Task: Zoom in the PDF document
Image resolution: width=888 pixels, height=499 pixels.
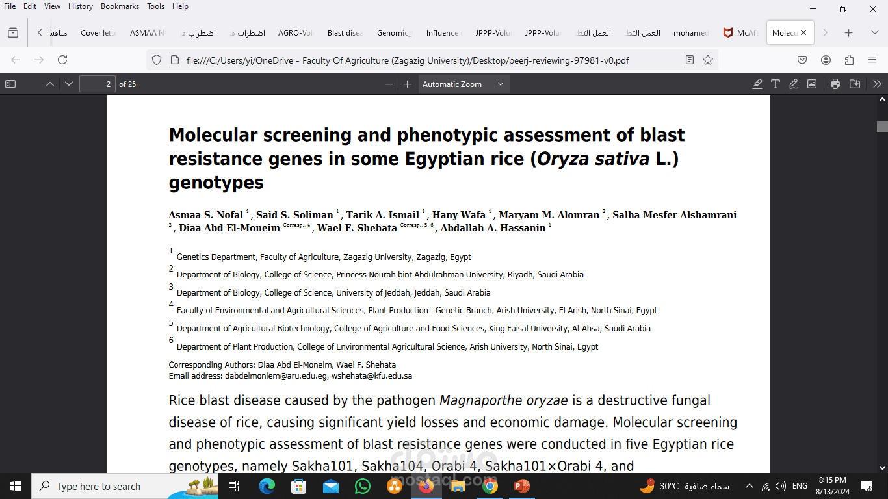Action: coord(408,84)
